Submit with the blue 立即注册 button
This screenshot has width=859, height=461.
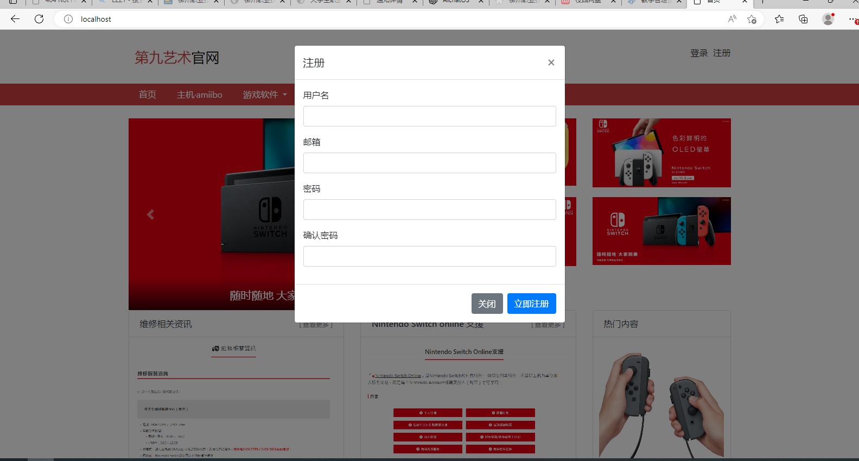[532, 304]
